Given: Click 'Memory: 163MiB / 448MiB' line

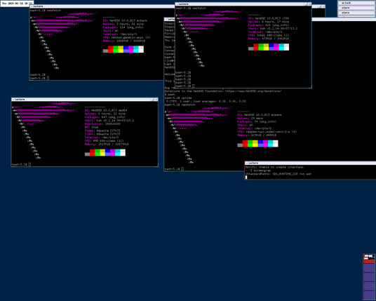Looking at the screenshot, I should (257, 135).
